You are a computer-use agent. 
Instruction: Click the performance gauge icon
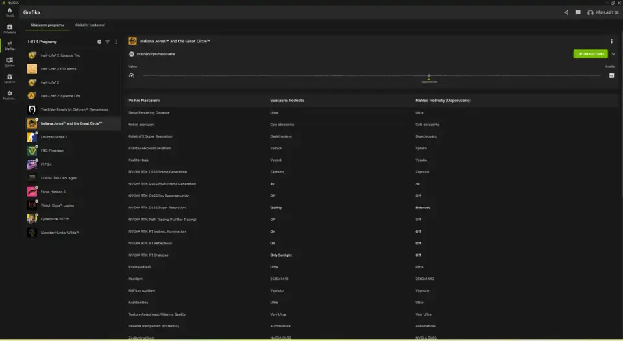coord(132,75)
